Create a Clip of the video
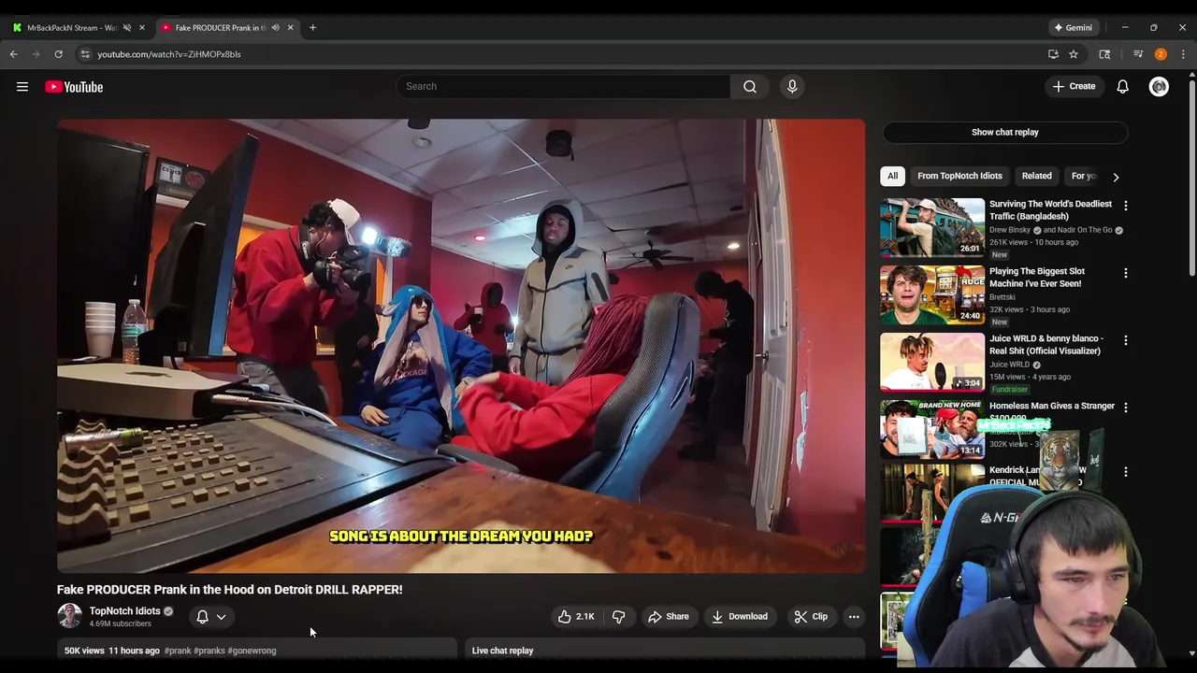The image size is (1197, 673). [811, 617]
